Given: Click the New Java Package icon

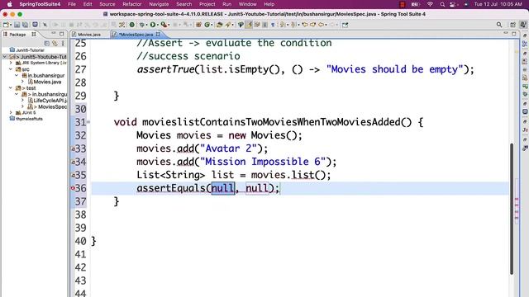Looking at the screenshot, I should click(198, 25).
